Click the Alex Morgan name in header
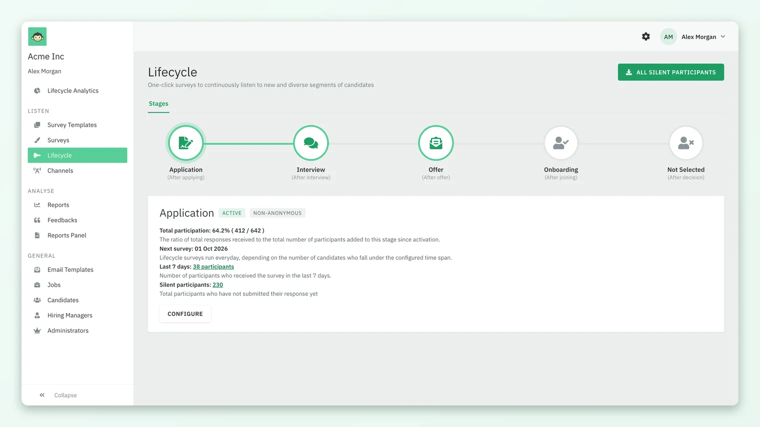This screenshot has height=427, width=760. (698, 37)
